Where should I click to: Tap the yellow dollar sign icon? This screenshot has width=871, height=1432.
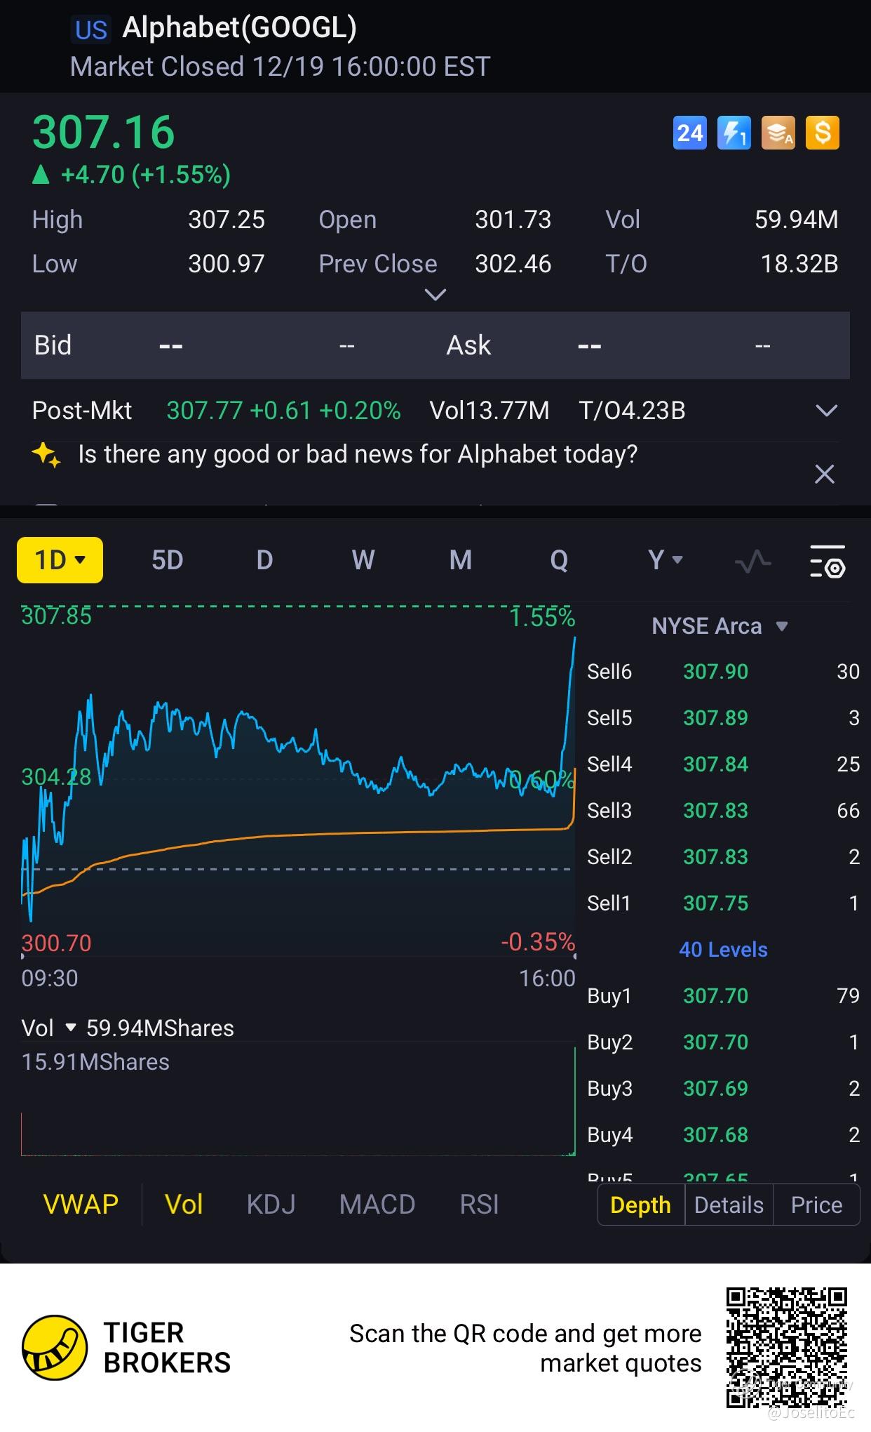pyautogui.click(x=823, y=133)
